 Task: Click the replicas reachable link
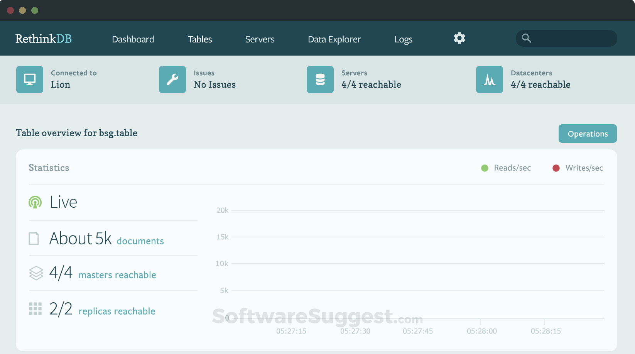[x=117, y=311]
